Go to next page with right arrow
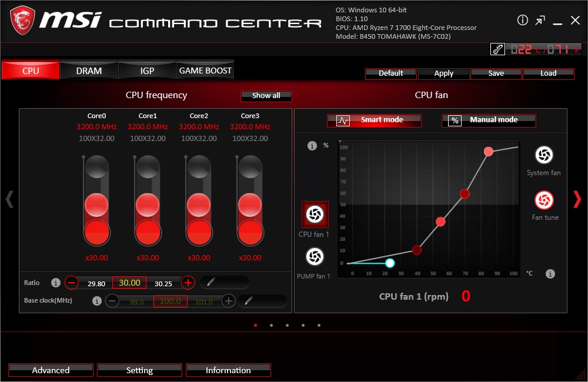This screenshot has height=382, width=588. click(x=577, y=199)
